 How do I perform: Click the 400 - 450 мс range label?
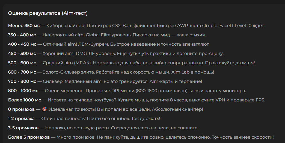point(22,44)
